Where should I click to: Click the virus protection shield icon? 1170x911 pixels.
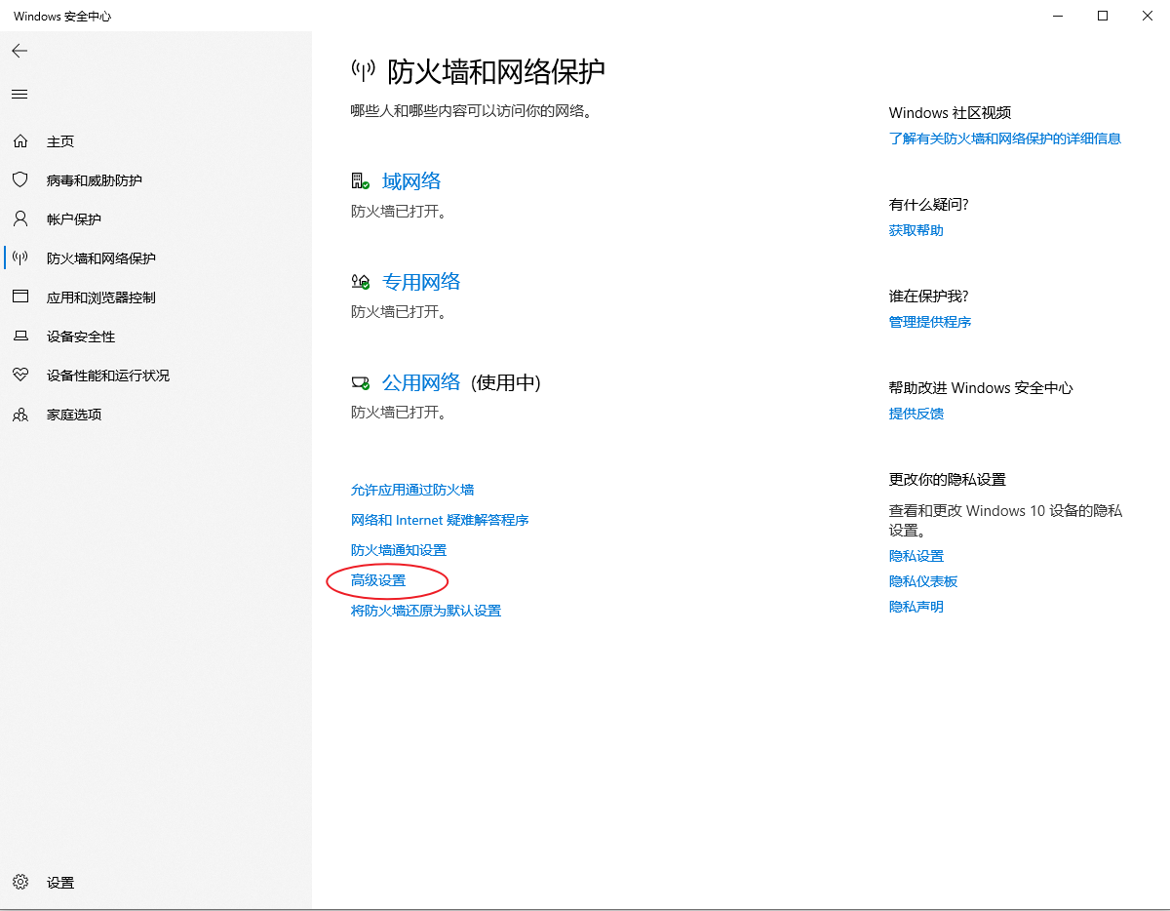click(x=19, y=180)
